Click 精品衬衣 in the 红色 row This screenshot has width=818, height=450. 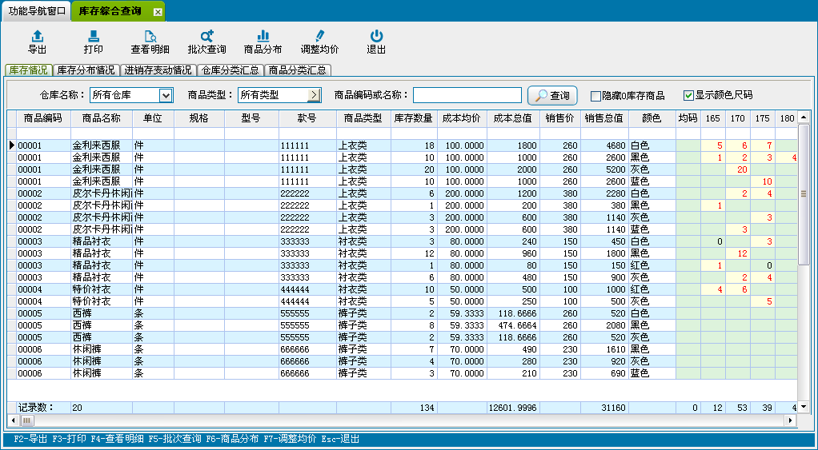(x=91, y=265)
